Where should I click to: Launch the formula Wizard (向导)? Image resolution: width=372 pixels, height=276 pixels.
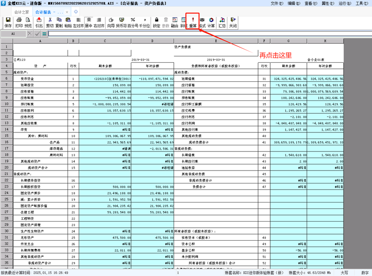tap(111, 23)
